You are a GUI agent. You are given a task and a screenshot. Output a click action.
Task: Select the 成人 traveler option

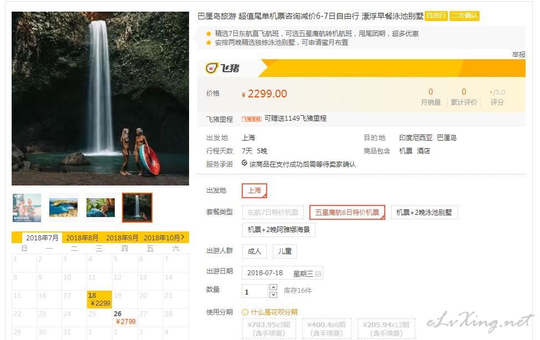pyautogui.click(x=254, y=251)
